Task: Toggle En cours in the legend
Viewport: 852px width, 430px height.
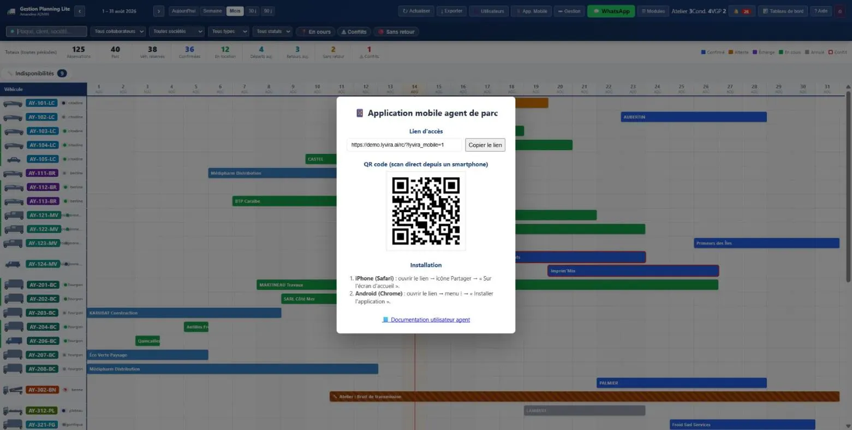Action: tap(790, 52)
